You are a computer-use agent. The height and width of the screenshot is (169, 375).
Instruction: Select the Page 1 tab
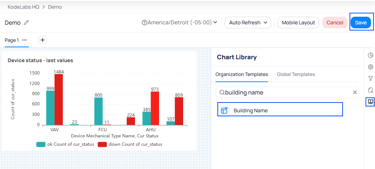coord(12,40)
